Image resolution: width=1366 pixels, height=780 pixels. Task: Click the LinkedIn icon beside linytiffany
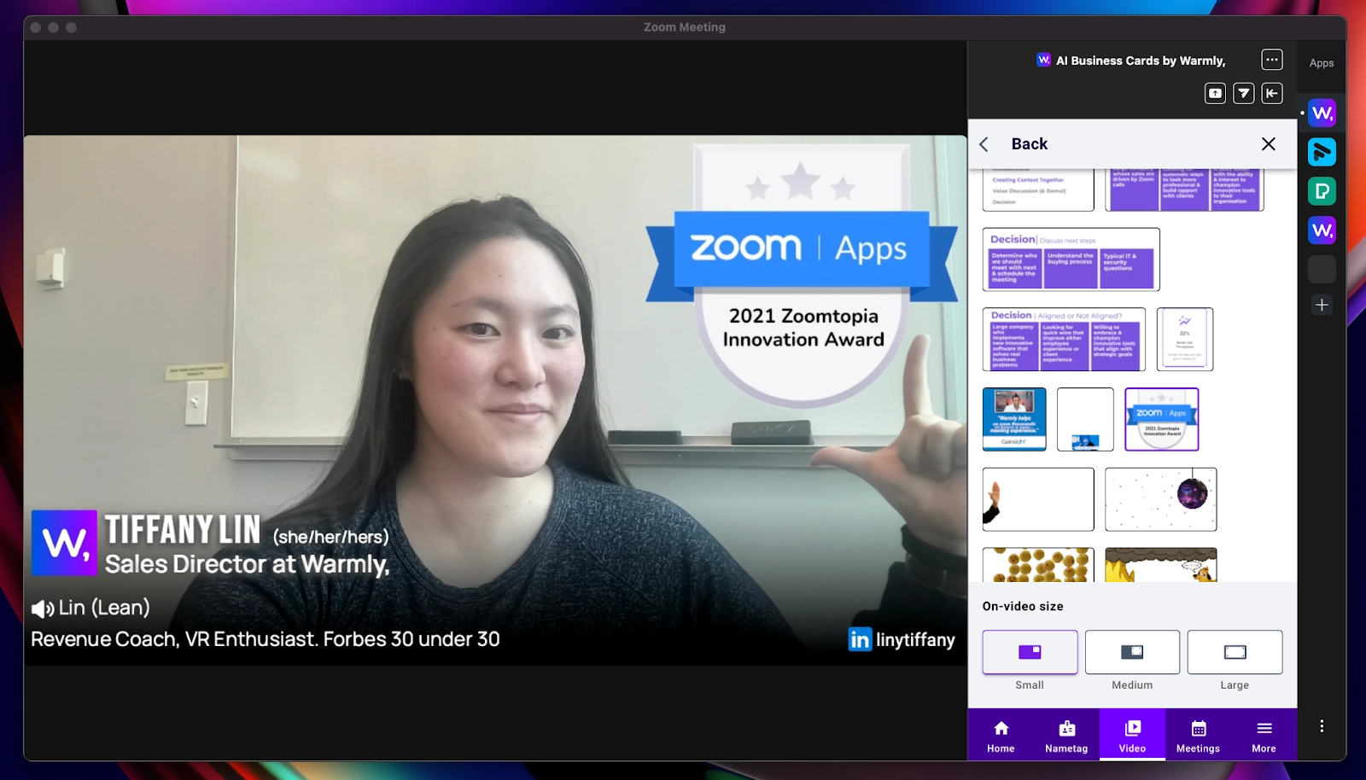coord(860,639)
